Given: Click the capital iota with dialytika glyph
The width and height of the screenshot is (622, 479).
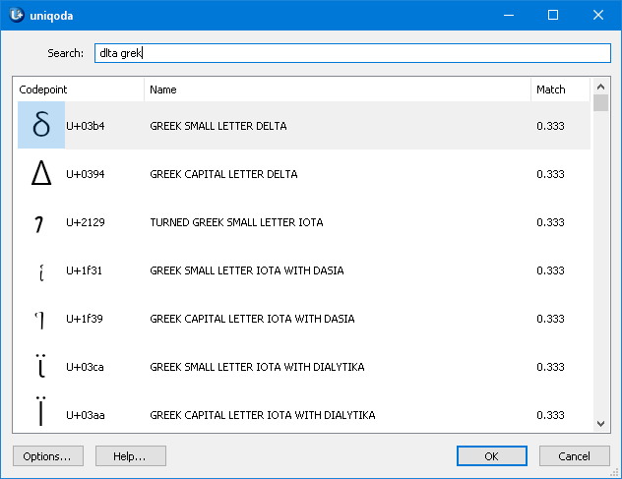Looking at the screenshot, I should (41, 414).
